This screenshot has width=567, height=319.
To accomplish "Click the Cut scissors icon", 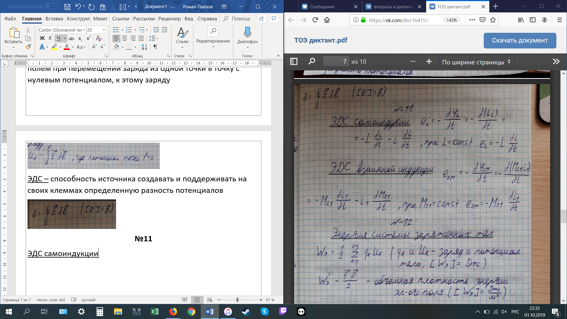I will (x=28, y=30).
